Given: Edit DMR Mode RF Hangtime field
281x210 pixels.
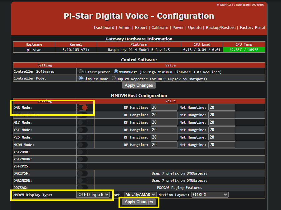Looking at the screenshot, I should click(164, 107).
